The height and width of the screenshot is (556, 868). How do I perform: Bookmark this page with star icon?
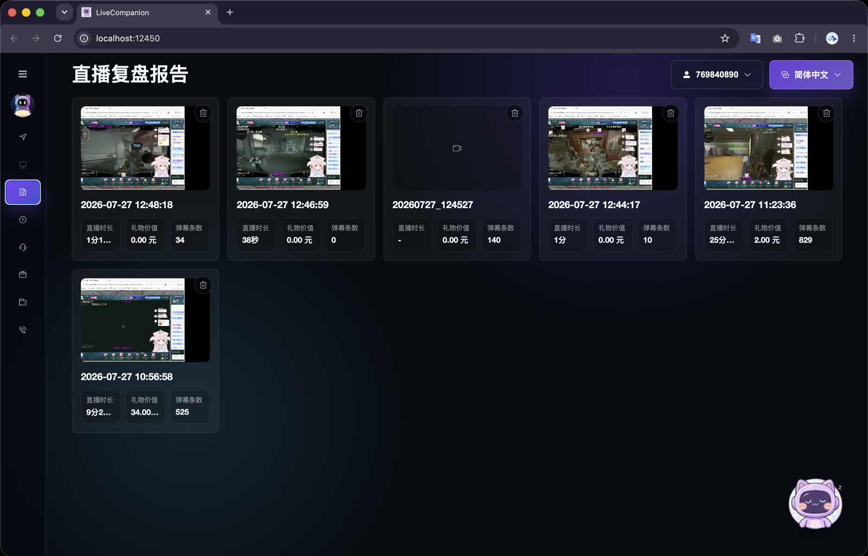point(725,38)
